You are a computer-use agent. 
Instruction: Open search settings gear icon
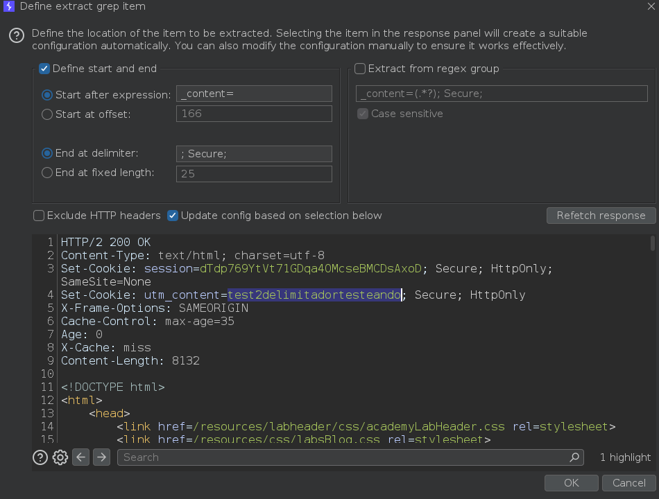(60, 457)
